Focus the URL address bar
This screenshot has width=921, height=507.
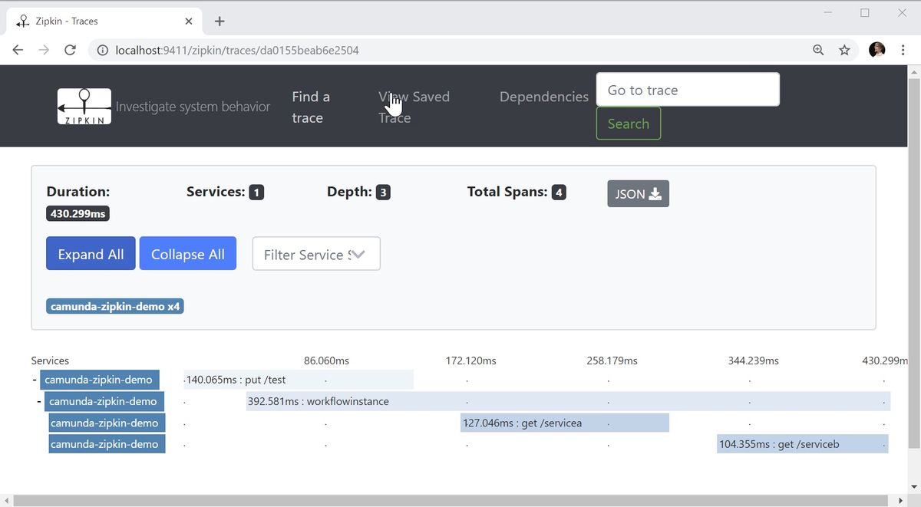(453, 51)
